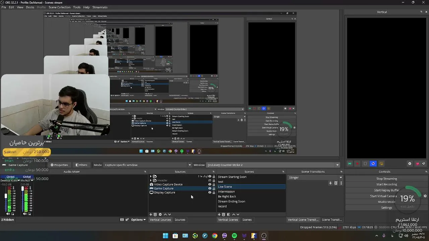This screenshot has width=429, height=241.
Task: Open the Stinger transition dropdown
Action: point(315,177)
